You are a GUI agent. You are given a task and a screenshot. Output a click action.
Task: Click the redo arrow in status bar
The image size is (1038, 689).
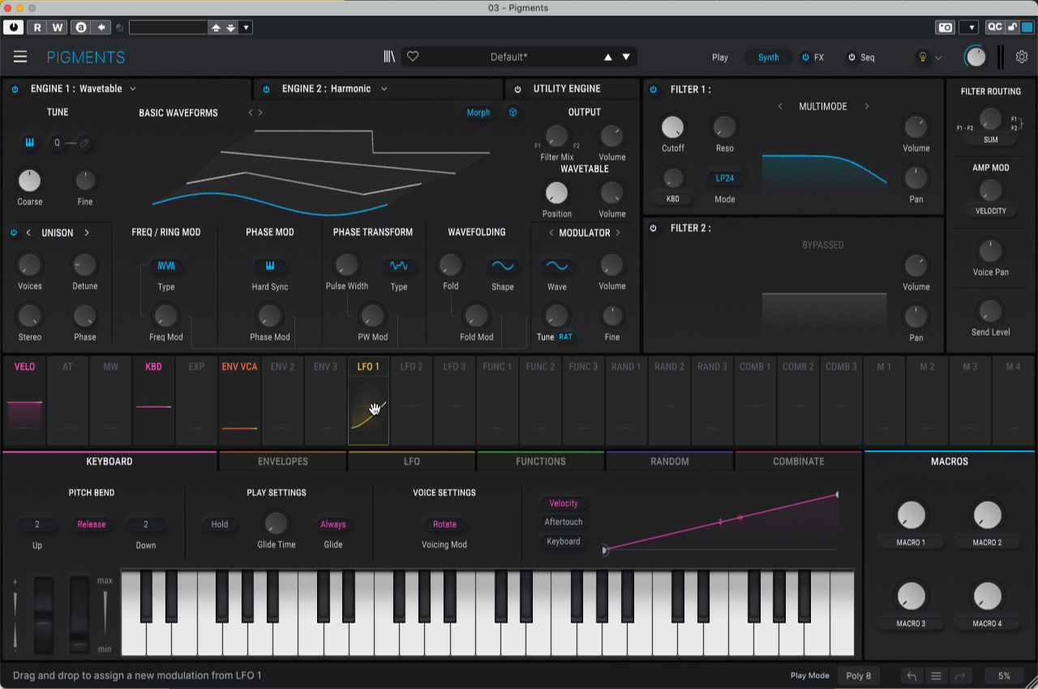point(959,676)
